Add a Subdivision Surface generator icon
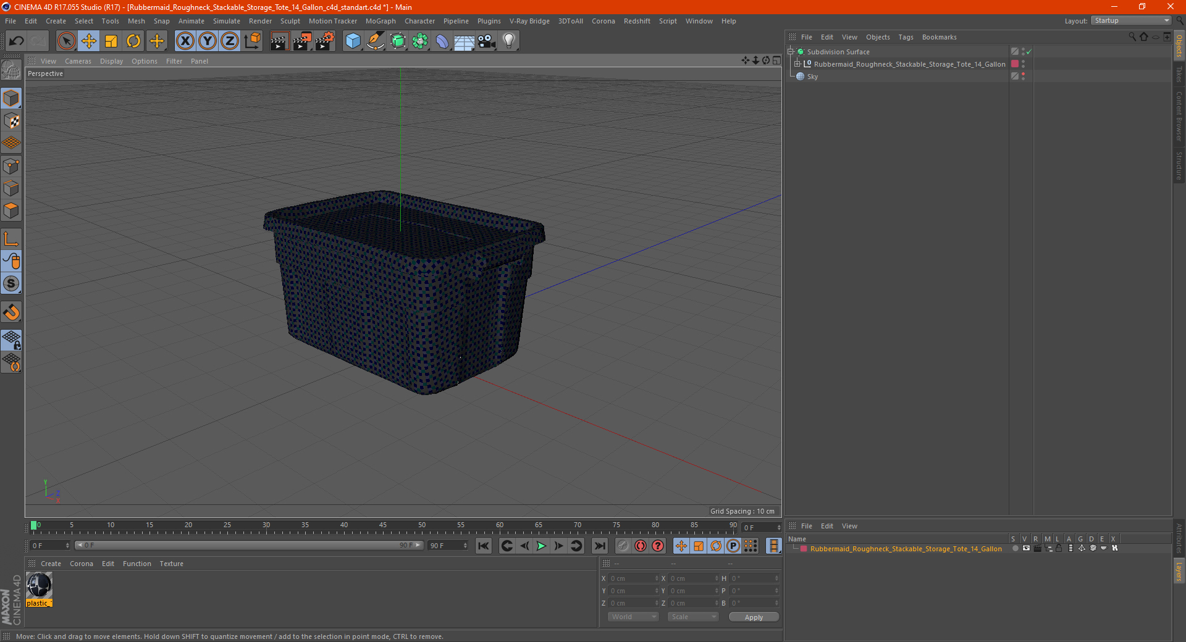1186x642 pixels. point(398,41)
